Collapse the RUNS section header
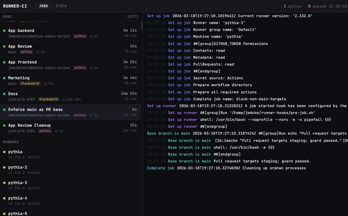This screenshot has height=216, width=348. click(13, 16)
